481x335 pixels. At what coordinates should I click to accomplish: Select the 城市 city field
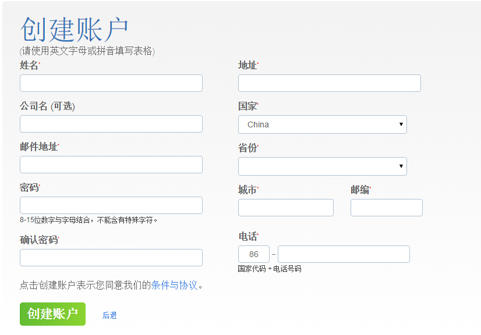pos(285,207)
